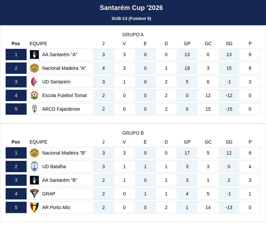
Task: Click the AA Santarém "A" team crest
Action: (34, 55)
